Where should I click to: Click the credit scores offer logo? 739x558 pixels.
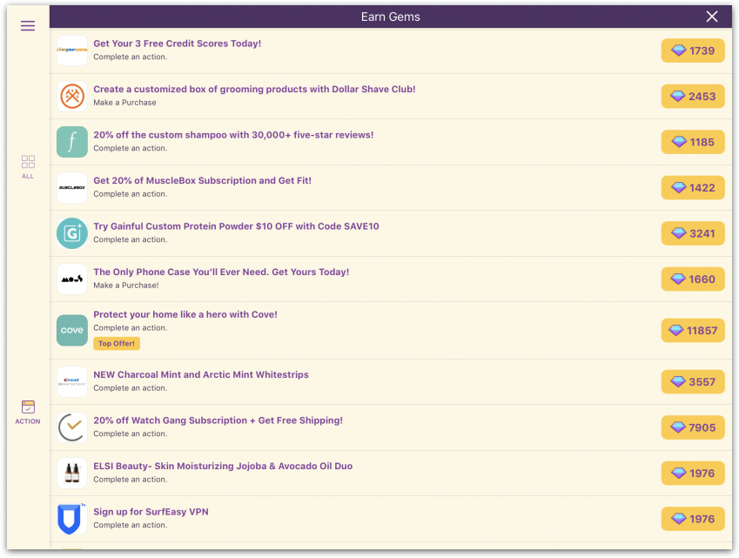[x=72, y=50]
